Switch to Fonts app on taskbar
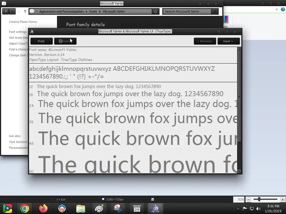Viewport: 286px width, 214px height. [x=155, y=208]
